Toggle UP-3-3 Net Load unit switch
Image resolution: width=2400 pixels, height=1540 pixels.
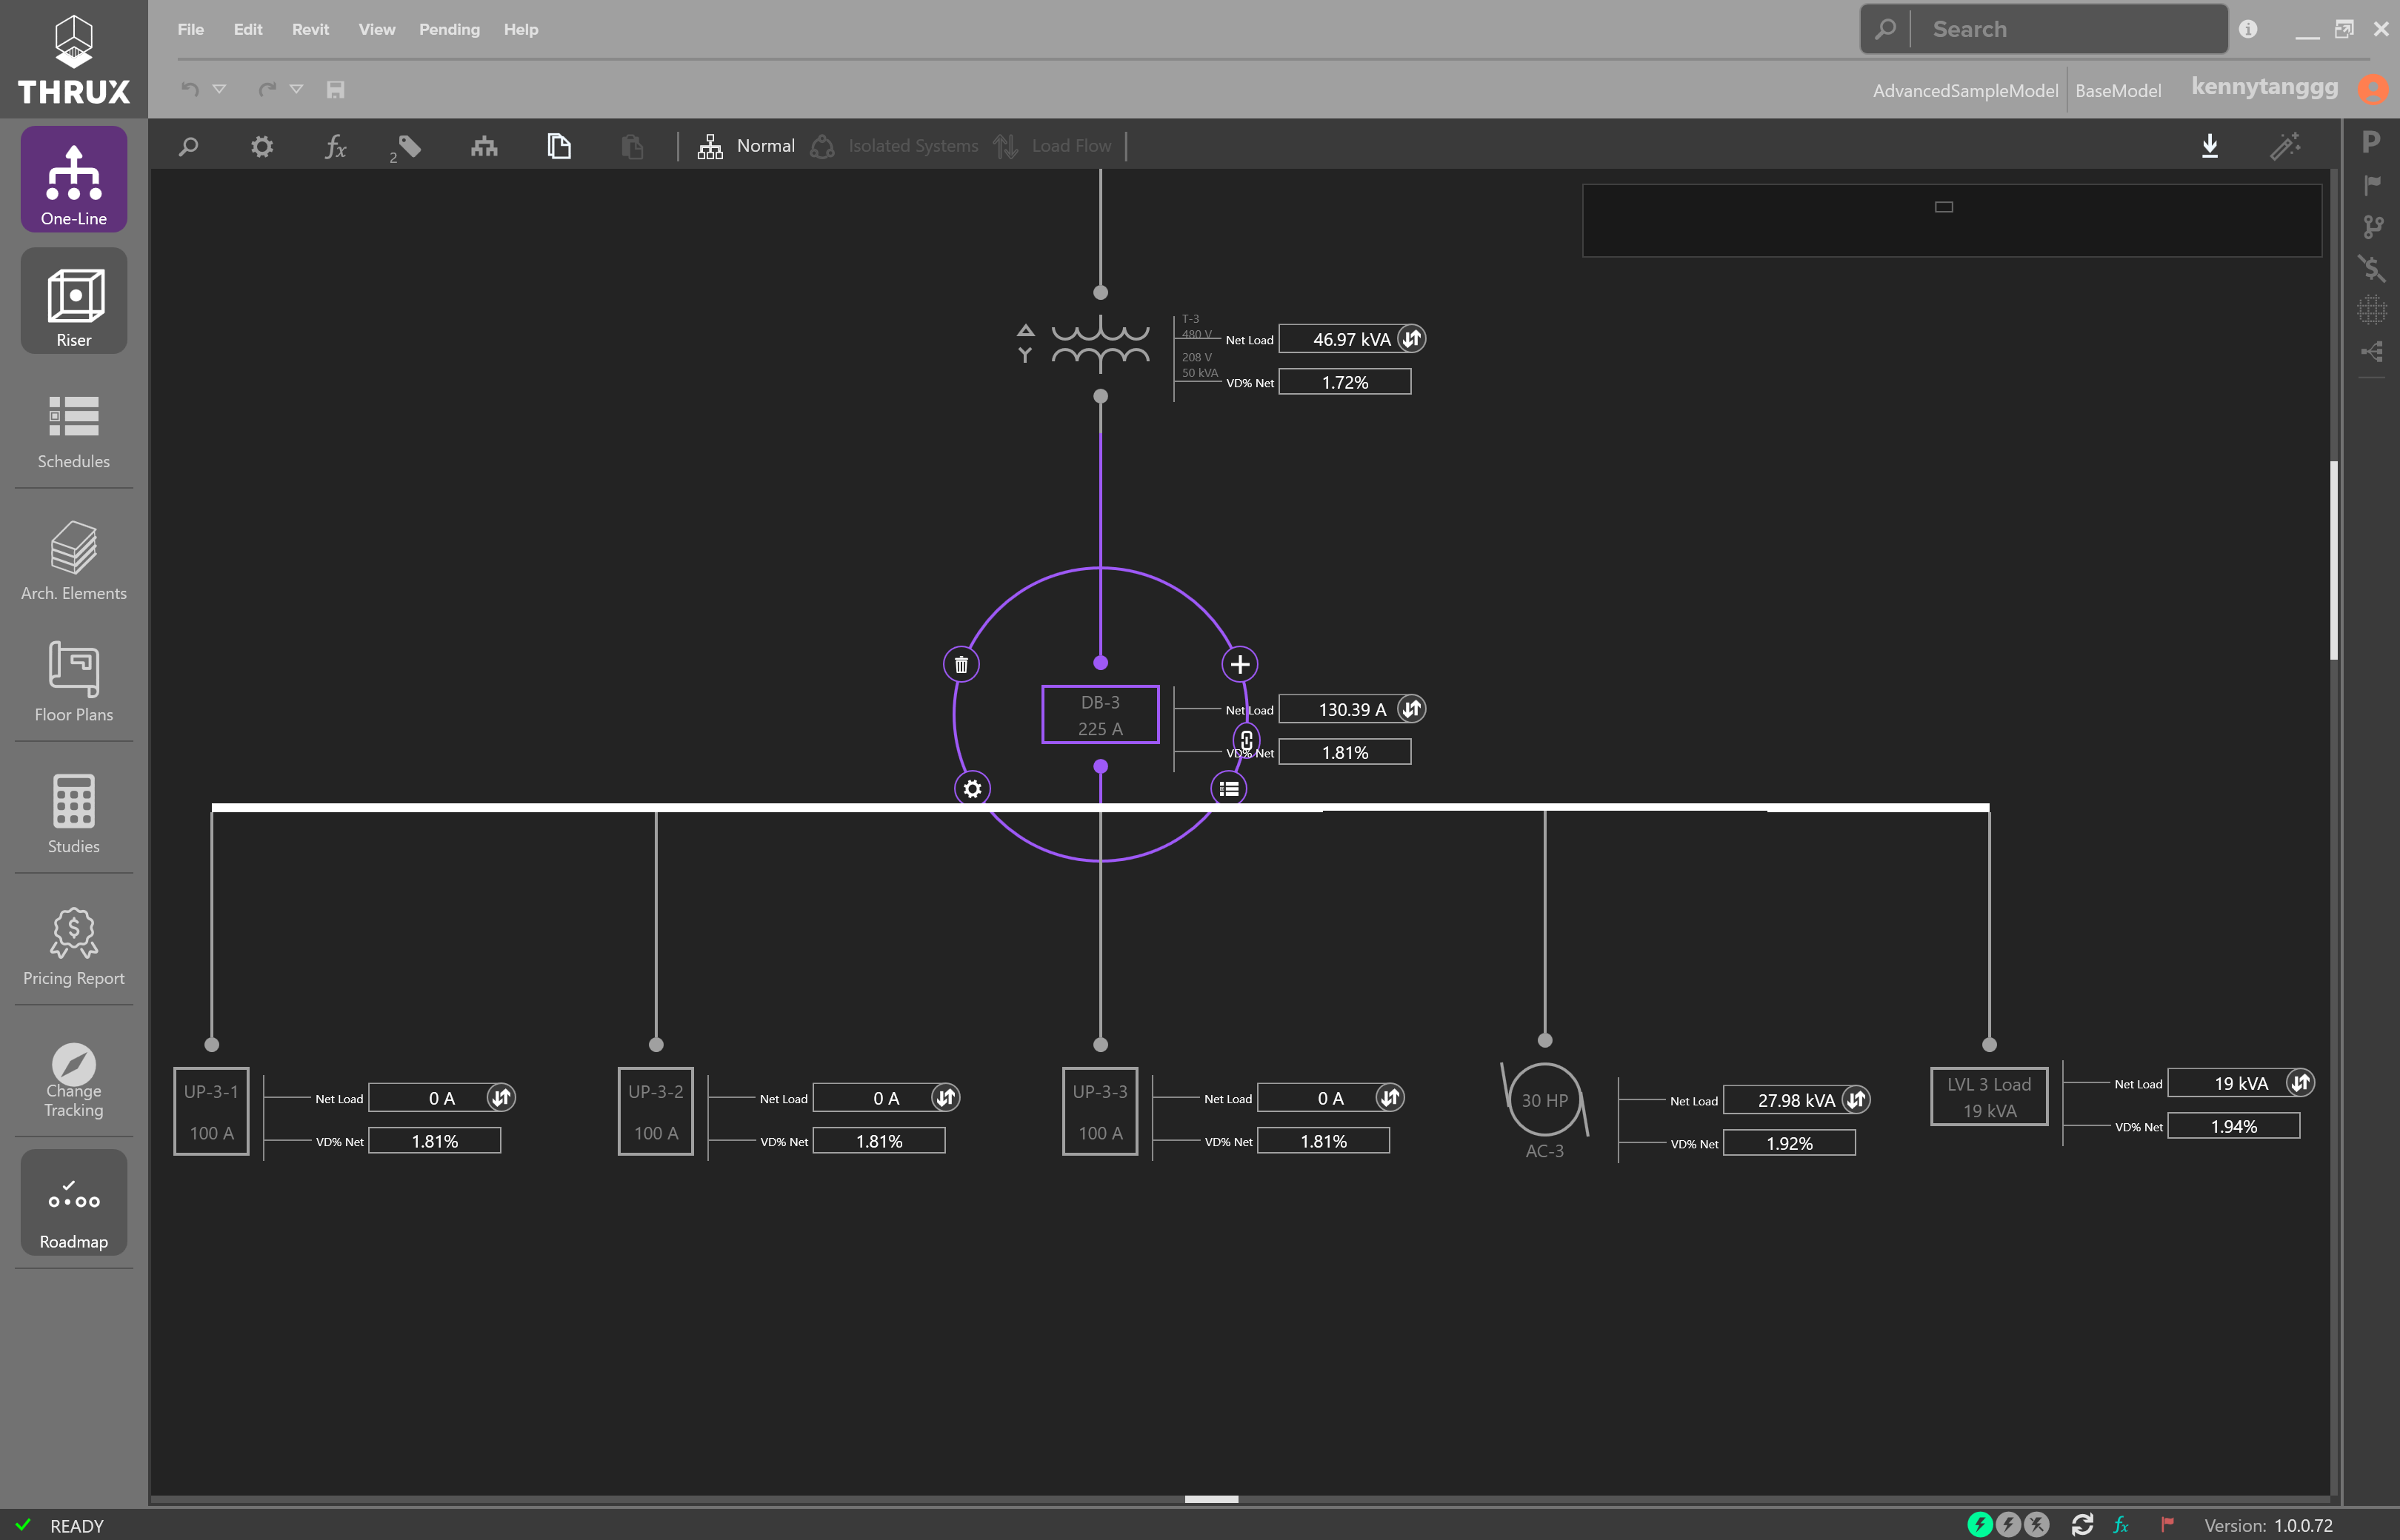tap(1390, 1098)
